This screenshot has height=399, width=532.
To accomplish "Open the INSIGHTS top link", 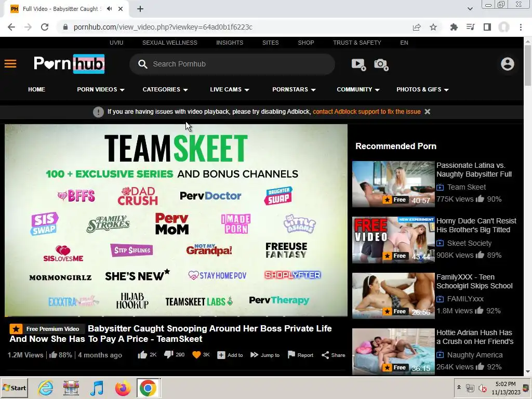I will (x=230, y=43).
